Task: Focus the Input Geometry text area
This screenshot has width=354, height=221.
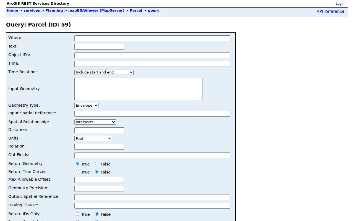Action: coord(138,89)
